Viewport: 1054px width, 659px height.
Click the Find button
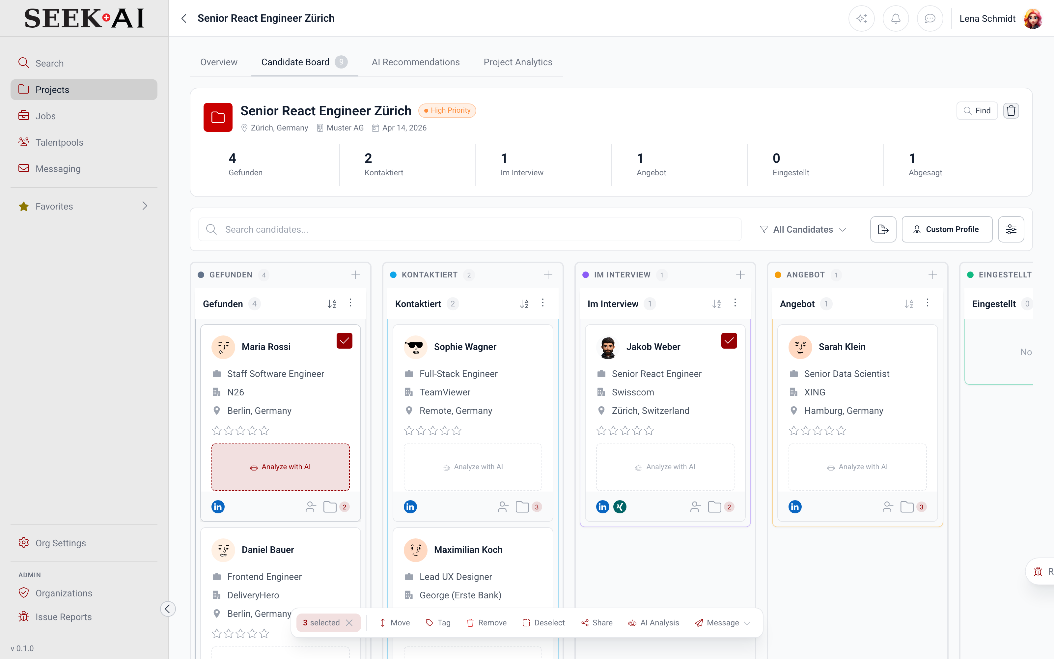977,111
